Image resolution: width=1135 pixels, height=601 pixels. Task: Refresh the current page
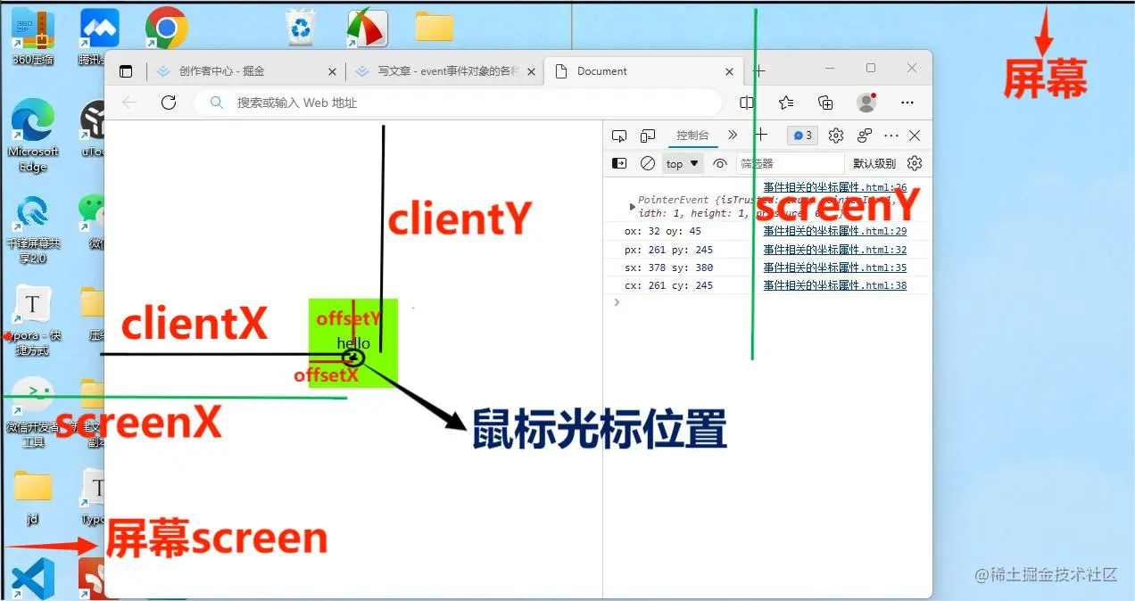pyautogui.click(x=169, y=102)
